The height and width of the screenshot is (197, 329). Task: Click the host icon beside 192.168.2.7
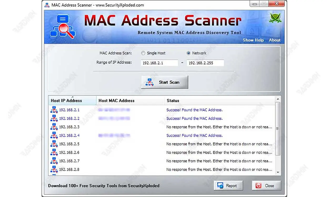pos(54,161)
